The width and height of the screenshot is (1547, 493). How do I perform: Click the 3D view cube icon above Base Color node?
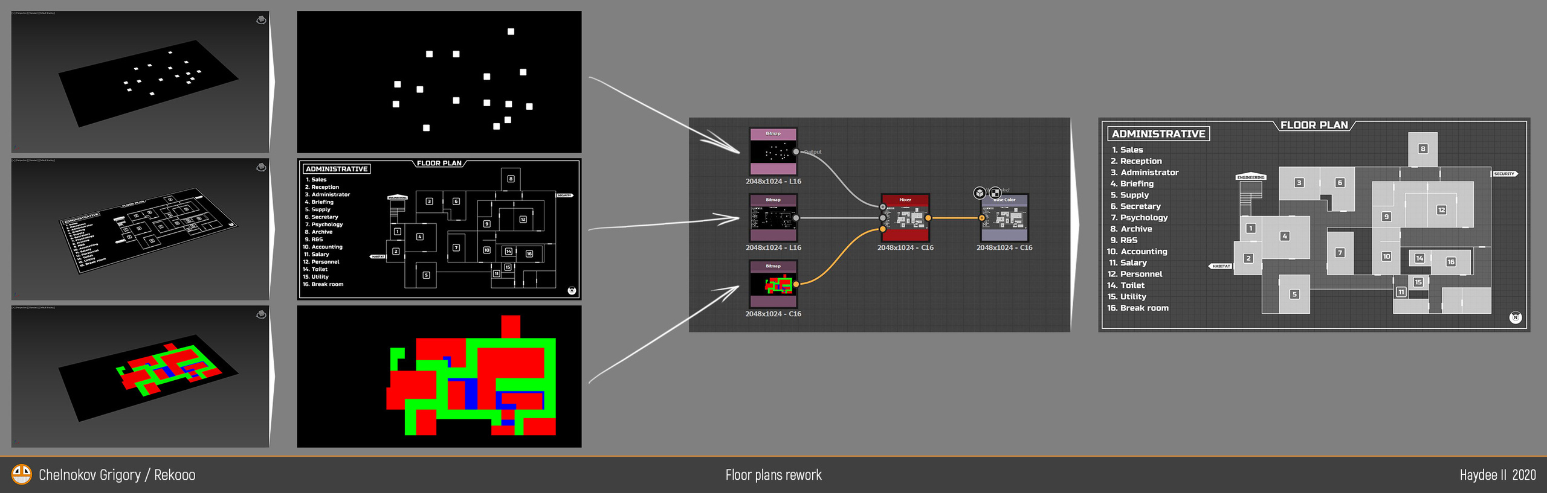[980, 193]
